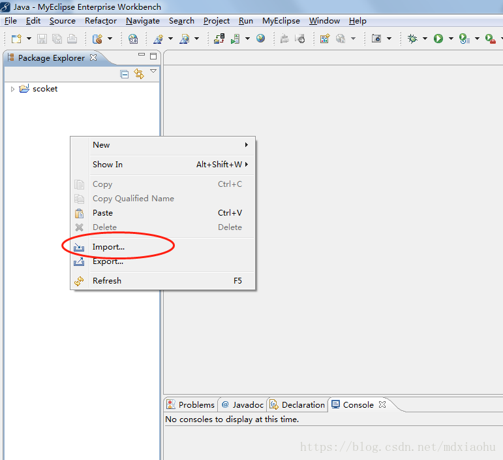503x460 pixels.
Task: Close the Console tab
Action: coord(382,404)
